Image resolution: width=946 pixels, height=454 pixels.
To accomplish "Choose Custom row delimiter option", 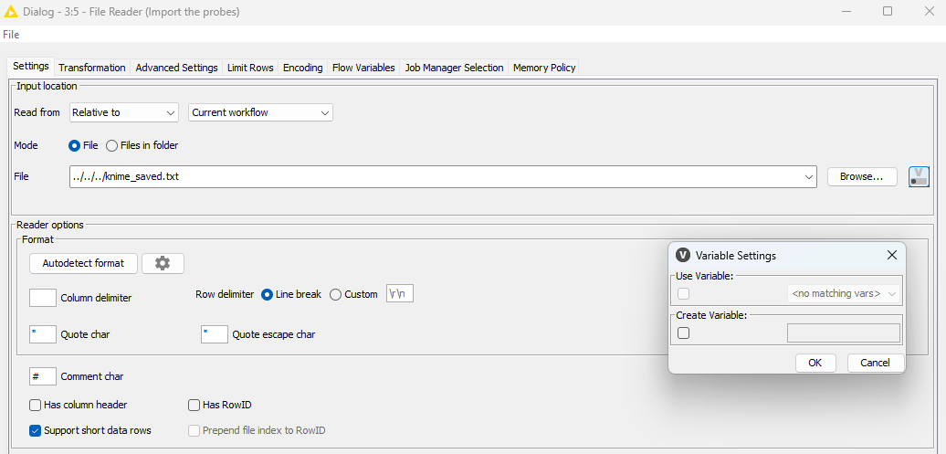I will pyautogui.click(x=335, y=294).
